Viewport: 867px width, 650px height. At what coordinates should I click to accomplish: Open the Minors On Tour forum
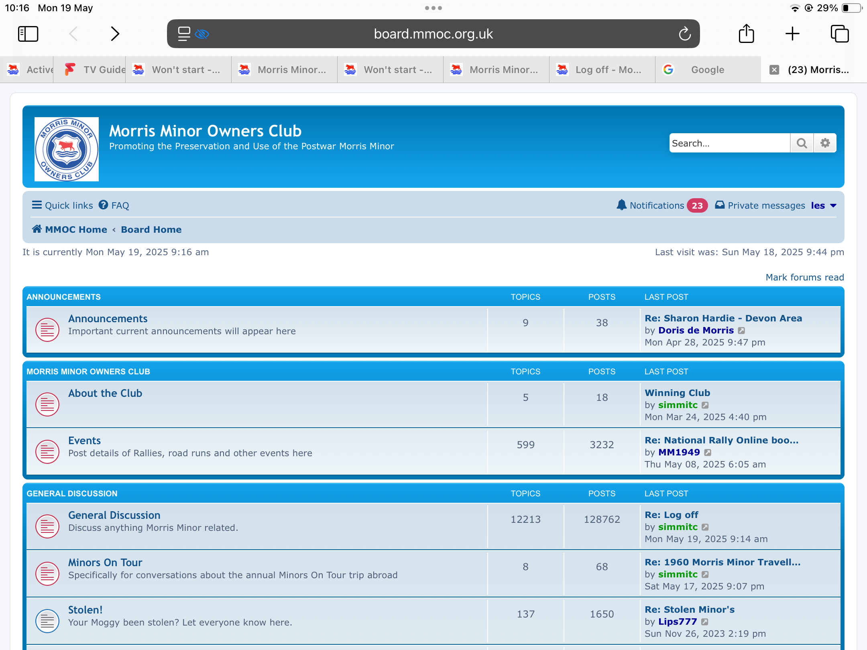[105, 563]
